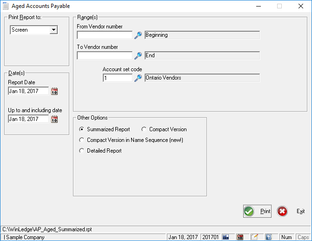Click the red X Exit icon
Screen dimensions: 312x241
point(282,211)
